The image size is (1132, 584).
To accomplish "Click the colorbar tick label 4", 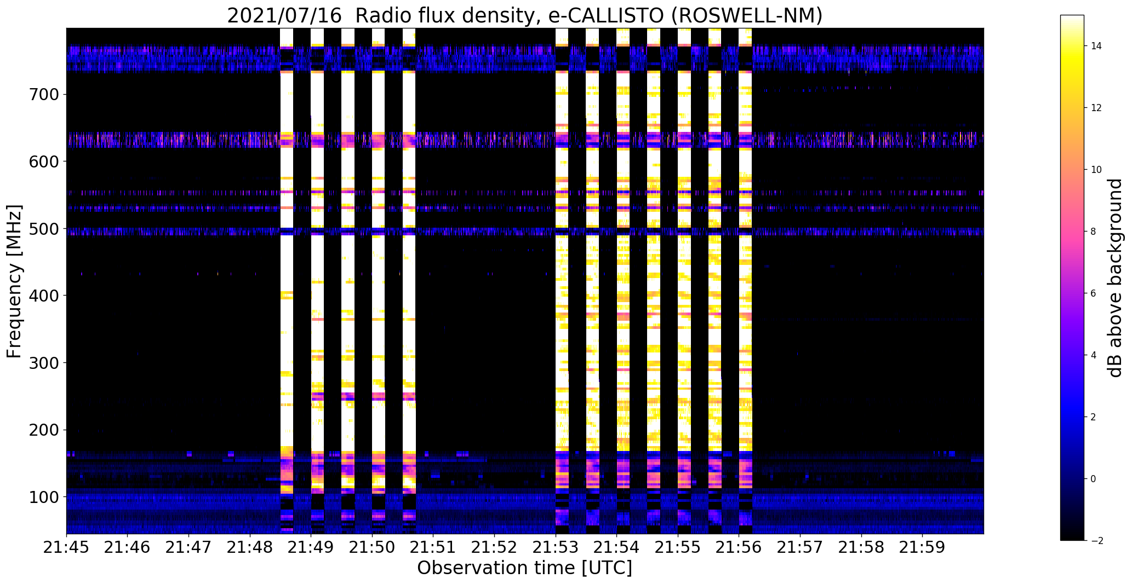I will (1094, 355).
